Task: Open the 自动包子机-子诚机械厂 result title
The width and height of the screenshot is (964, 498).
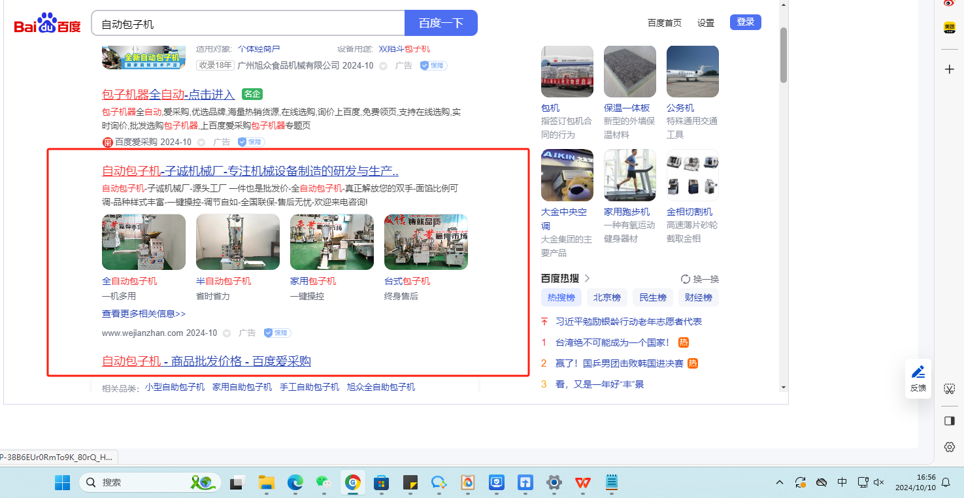Action: 250,171
